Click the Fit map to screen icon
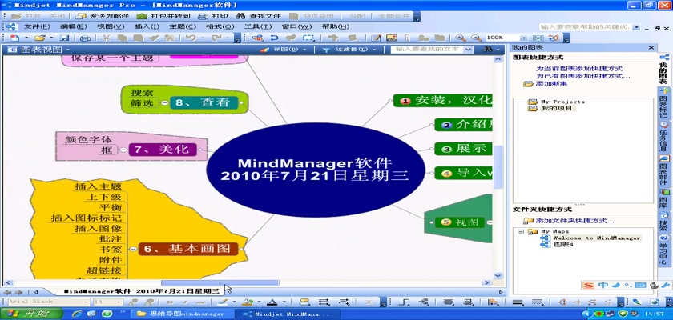This screenshot has width=673, height=320. pyautogui.click(x=538, y=38)
